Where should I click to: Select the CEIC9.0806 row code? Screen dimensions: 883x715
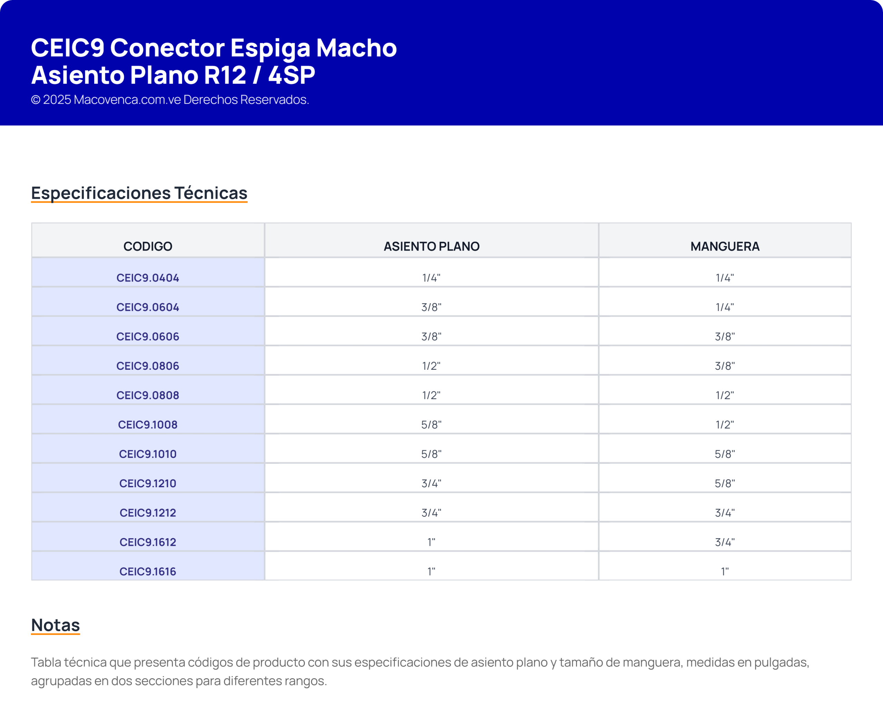[x=148, y=366]
